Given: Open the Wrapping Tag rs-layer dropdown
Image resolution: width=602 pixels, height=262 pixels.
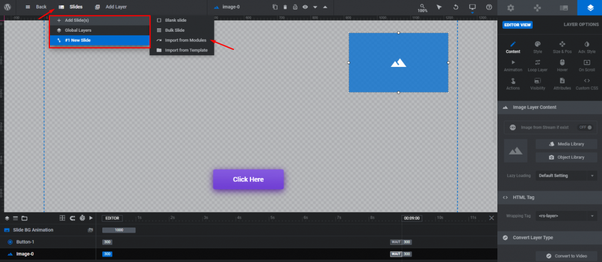Looking at the screenshot, I should [x=566, y=216].
